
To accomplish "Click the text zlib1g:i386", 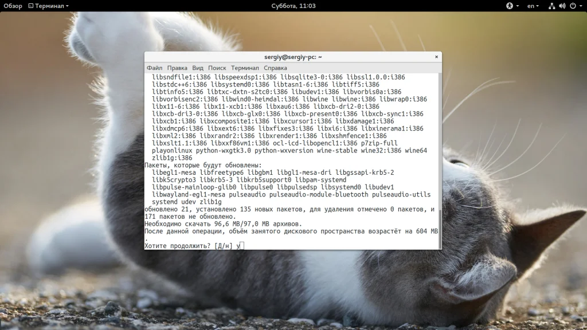I will pyautogui.click(x=172, y=158).
